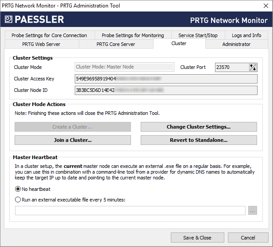273x247 pixels.
Task: Click the external executable path field
Action: [x=130, y=210]
